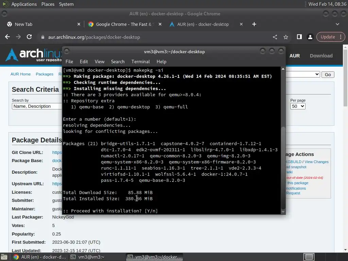The width and height of the screenshot is (348, 261).
Task: Click the terminal title vm3@vm3:~/docker-desktop
Action: [174, 52]
